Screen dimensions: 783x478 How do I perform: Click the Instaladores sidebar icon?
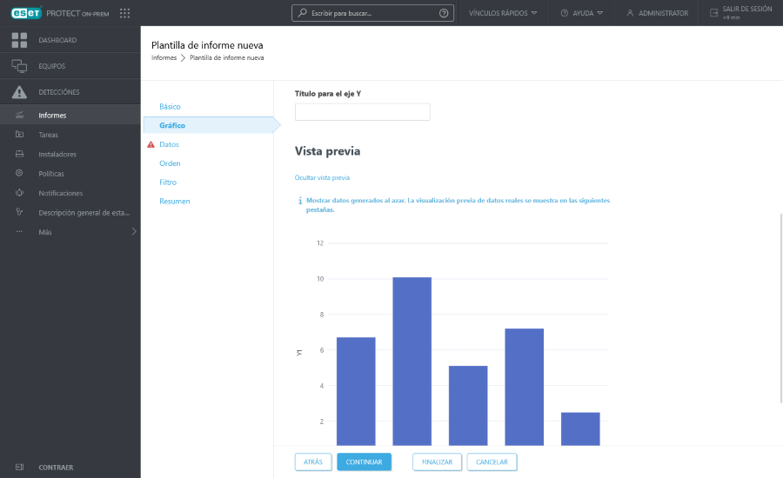(19, 154)
